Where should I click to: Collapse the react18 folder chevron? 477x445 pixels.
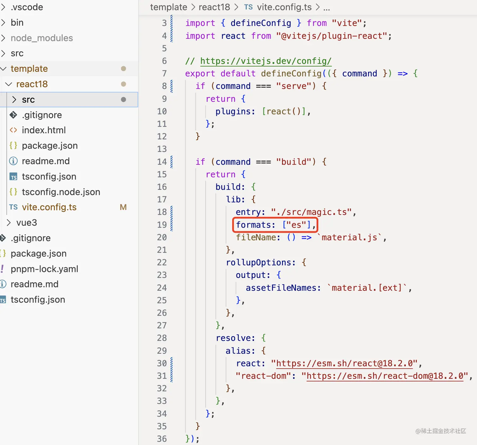point(9,84)
